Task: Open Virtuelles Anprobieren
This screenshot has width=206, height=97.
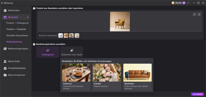Action: 17,35
